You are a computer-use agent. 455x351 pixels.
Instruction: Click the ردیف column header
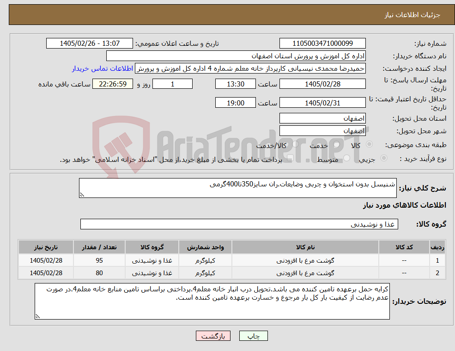pos(437,247)
